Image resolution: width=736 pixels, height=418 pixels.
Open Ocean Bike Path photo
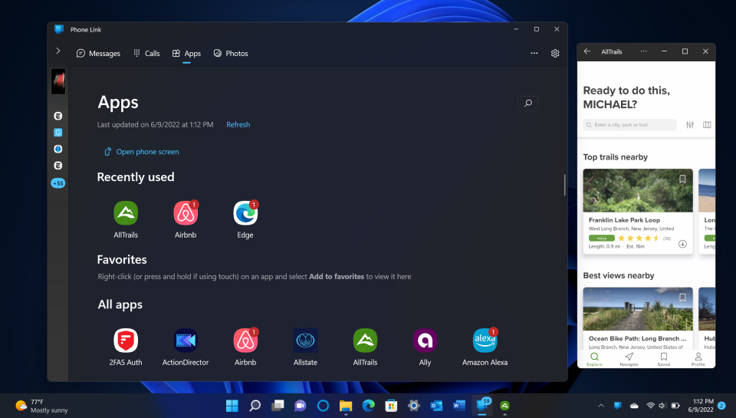click(638, 309)
